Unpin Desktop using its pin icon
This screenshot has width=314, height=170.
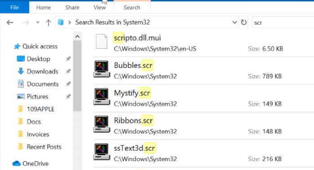coord(68,59)
